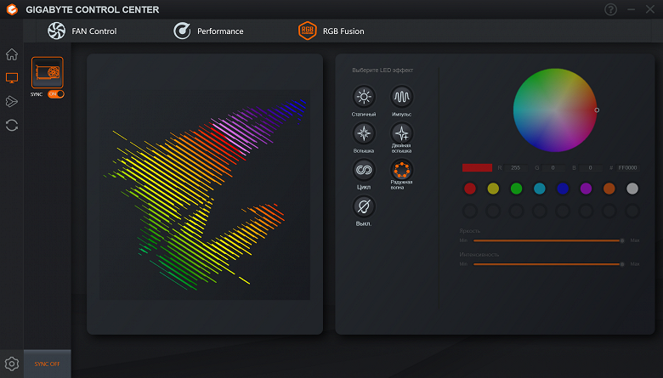Click the Яркость (brightness) slider track
Screen dimensions: 663x378
[x=548, y=240]
